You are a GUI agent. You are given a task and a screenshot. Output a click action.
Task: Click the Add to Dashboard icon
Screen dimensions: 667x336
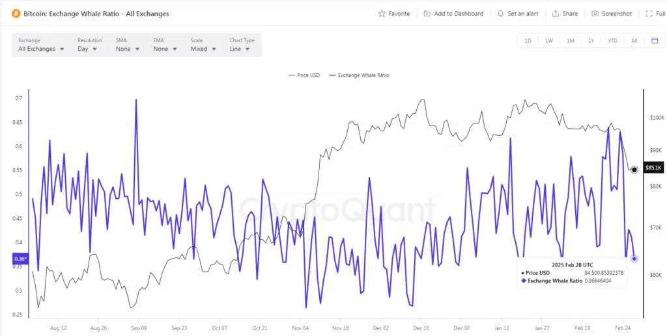[427, 14]
